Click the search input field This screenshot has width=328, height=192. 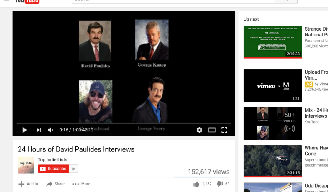point(173,1)
